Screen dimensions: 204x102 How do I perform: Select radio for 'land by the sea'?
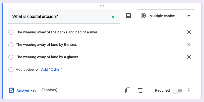click(x=11, y=45)
